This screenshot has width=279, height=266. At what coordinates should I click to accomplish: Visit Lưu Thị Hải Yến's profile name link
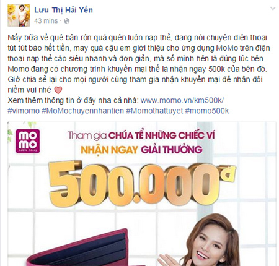63,10
